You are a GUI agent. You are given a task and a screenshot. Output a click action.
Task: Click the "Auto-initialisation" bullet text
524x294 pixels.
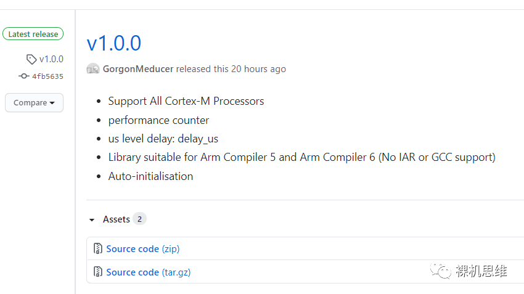(x=150, y=176)
